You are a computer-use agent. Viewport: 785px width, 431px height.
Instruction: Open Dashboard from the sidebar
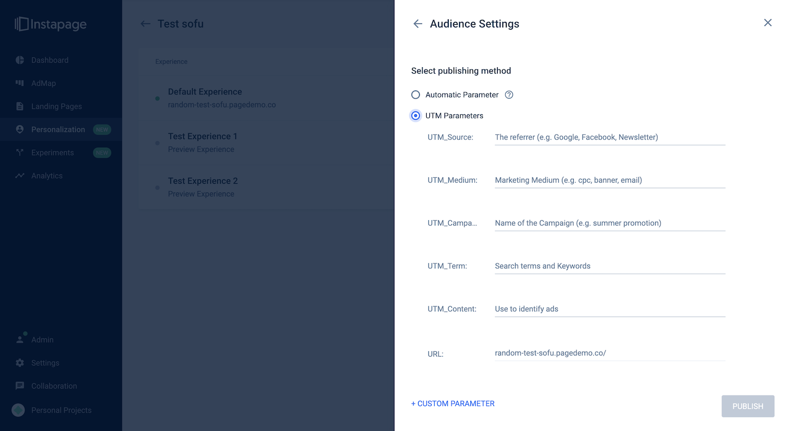point(50,60)
